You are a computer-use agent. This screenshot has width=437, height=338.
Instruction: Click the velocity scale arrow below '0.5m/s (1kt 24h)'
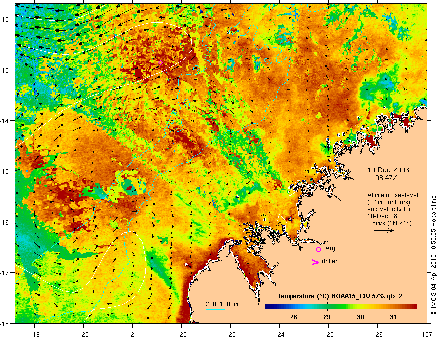click(x=384, y=230)
